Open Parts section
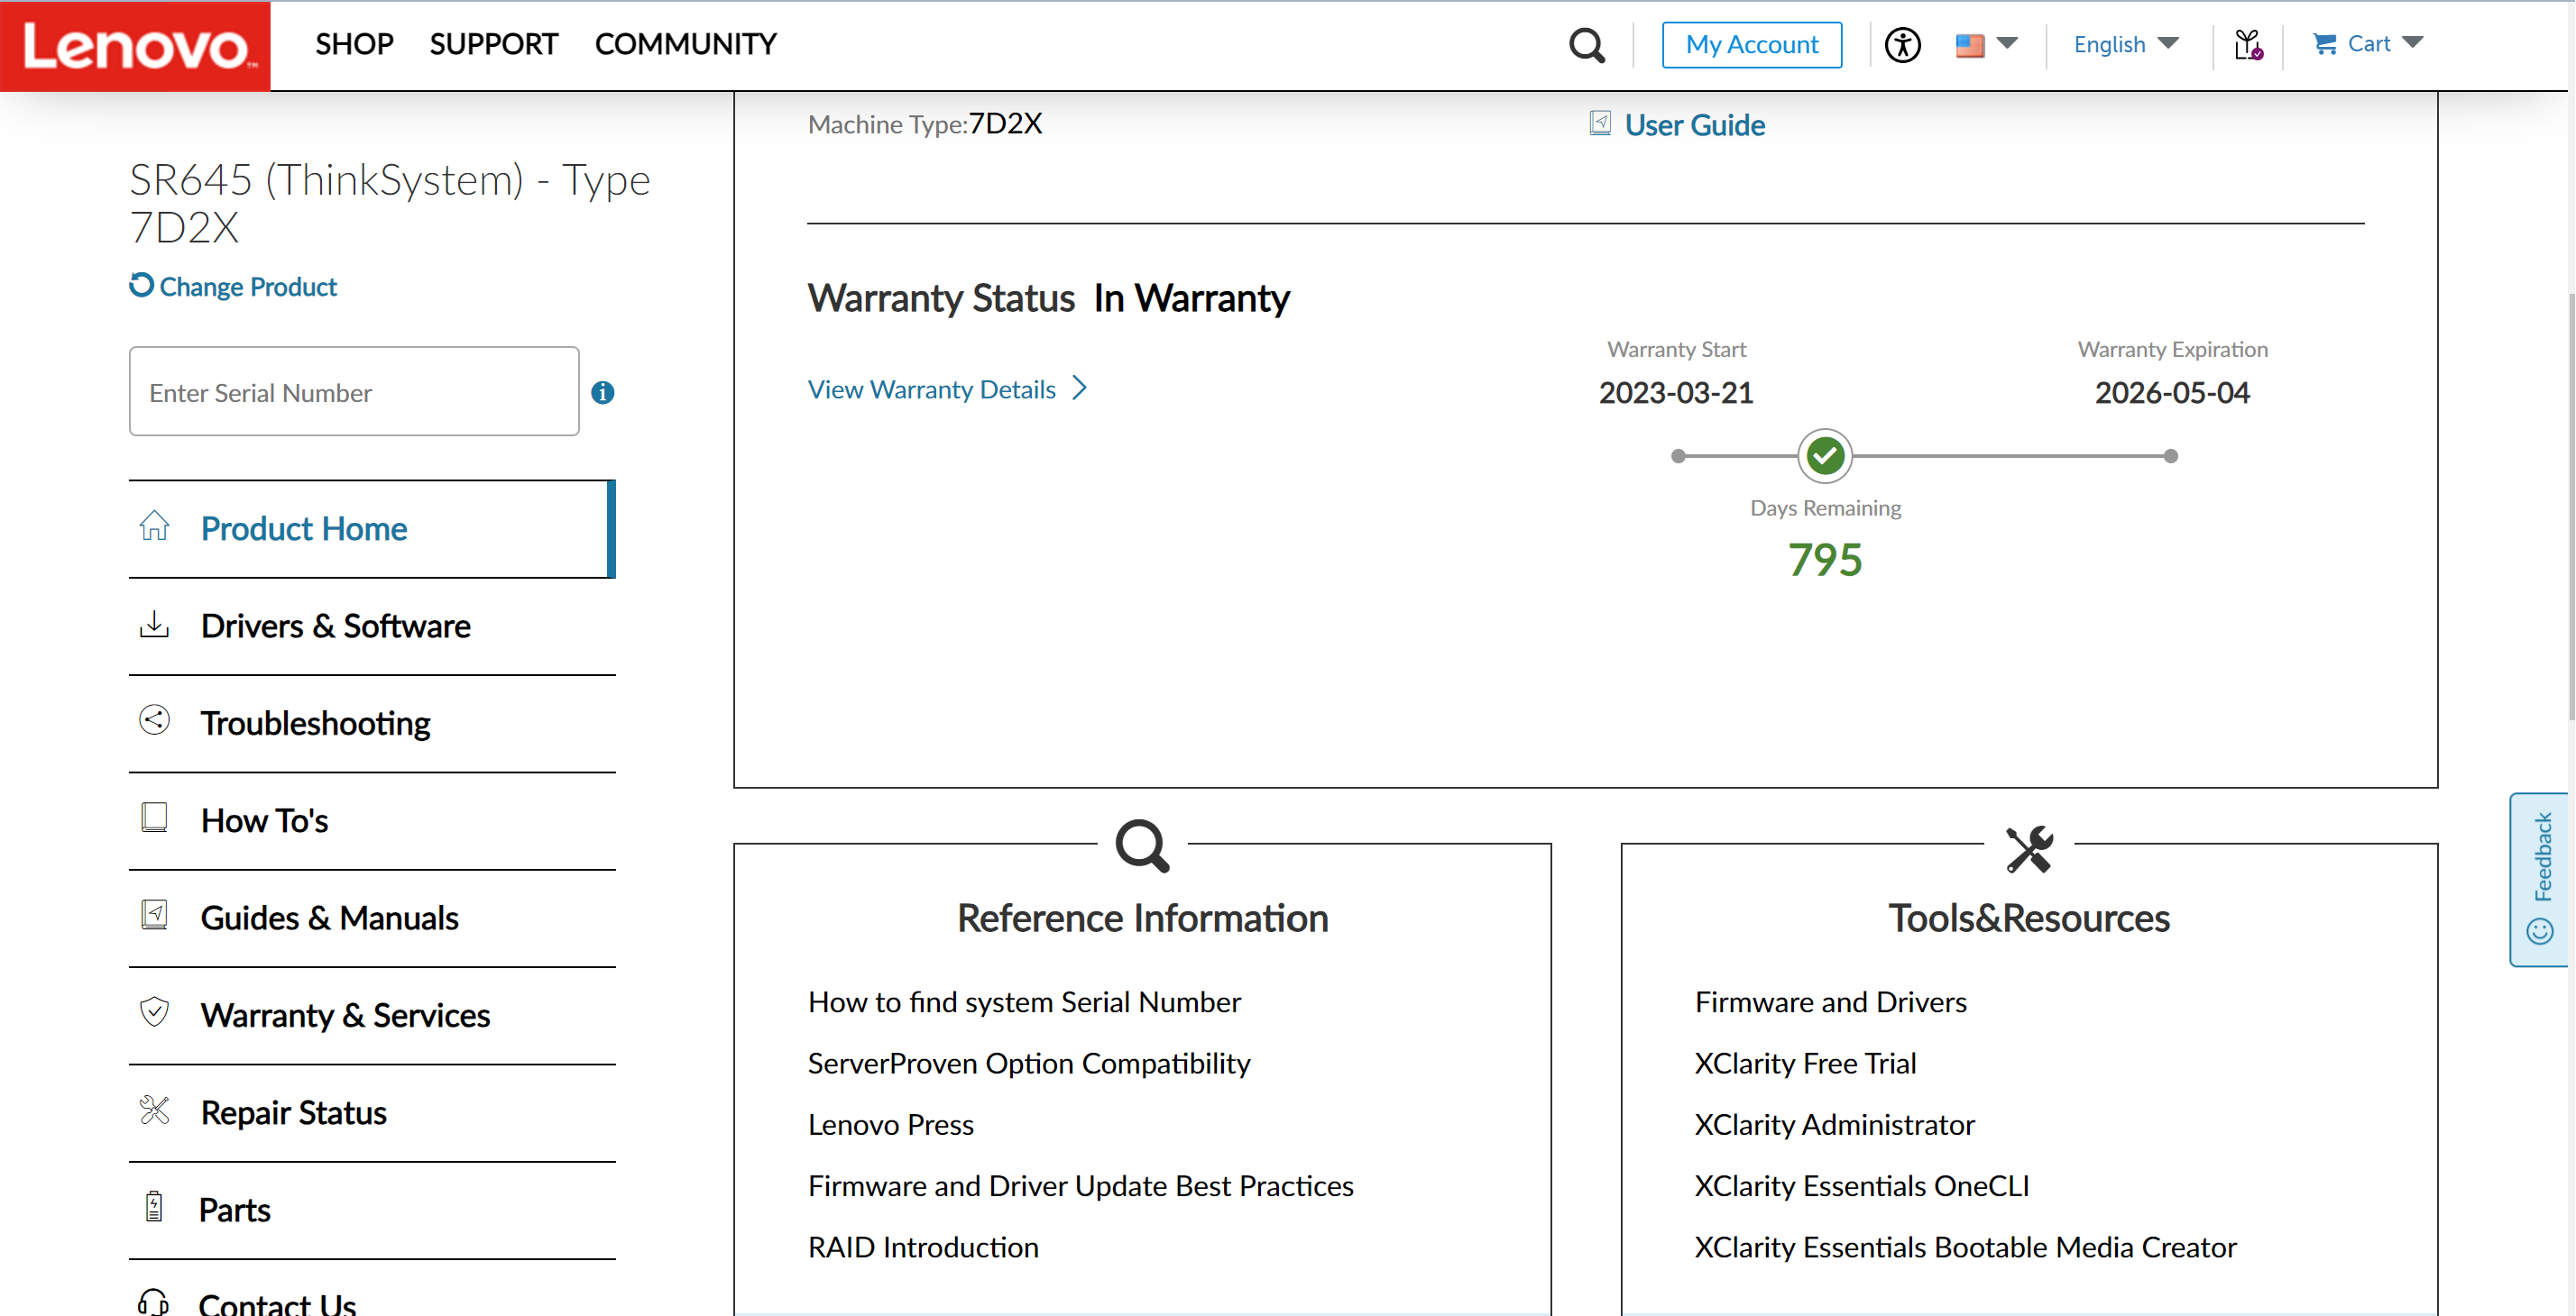2576x1316 pixels. pos(372,1210)
